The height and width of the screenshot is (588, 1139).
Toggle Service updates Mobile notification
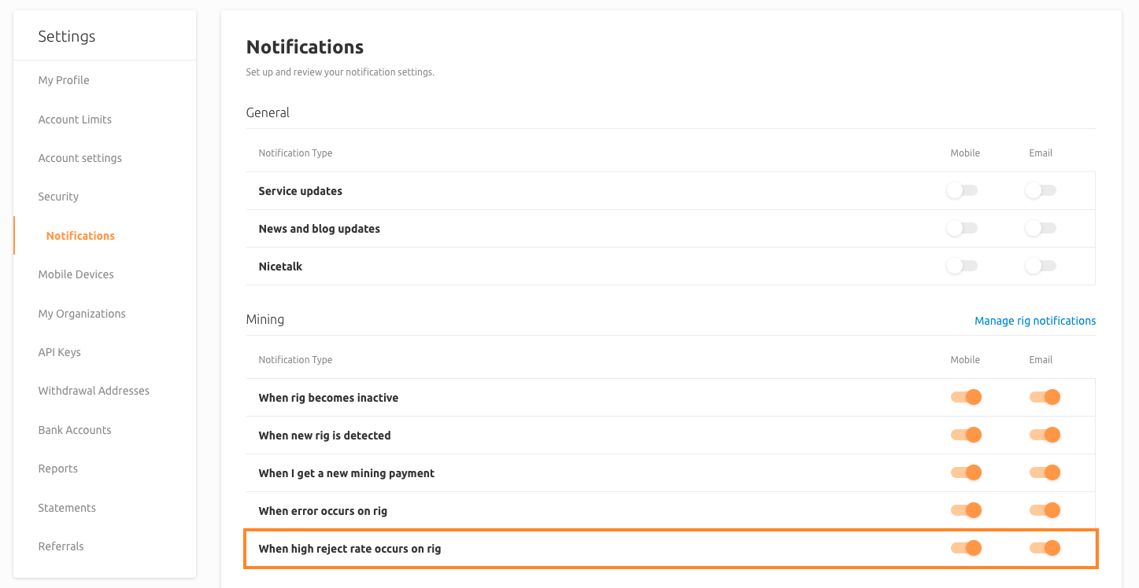click(x=963, y=191)
